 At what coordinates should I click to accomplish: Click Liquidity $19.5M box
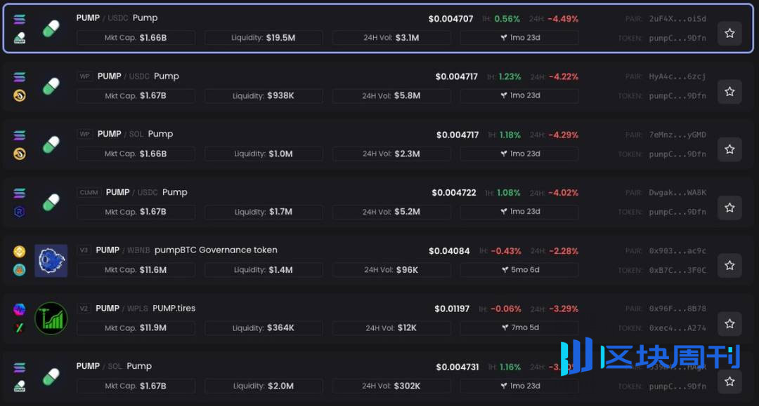coord(264,38)
